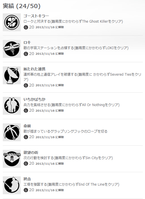This screenshot has height=199, width=145.
Task: Click the Gamerscore G icon under 命綱
Action: (26, 137)
